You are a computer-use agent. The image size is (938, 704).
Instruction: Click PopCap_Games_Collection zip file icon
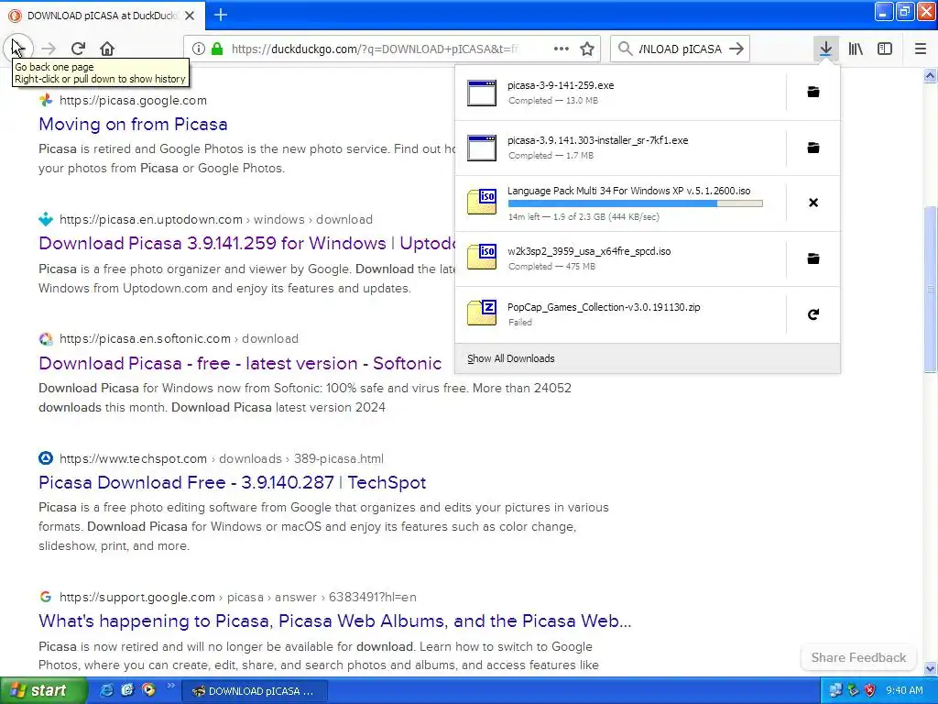pyautogui.click(x=482, y=313)
